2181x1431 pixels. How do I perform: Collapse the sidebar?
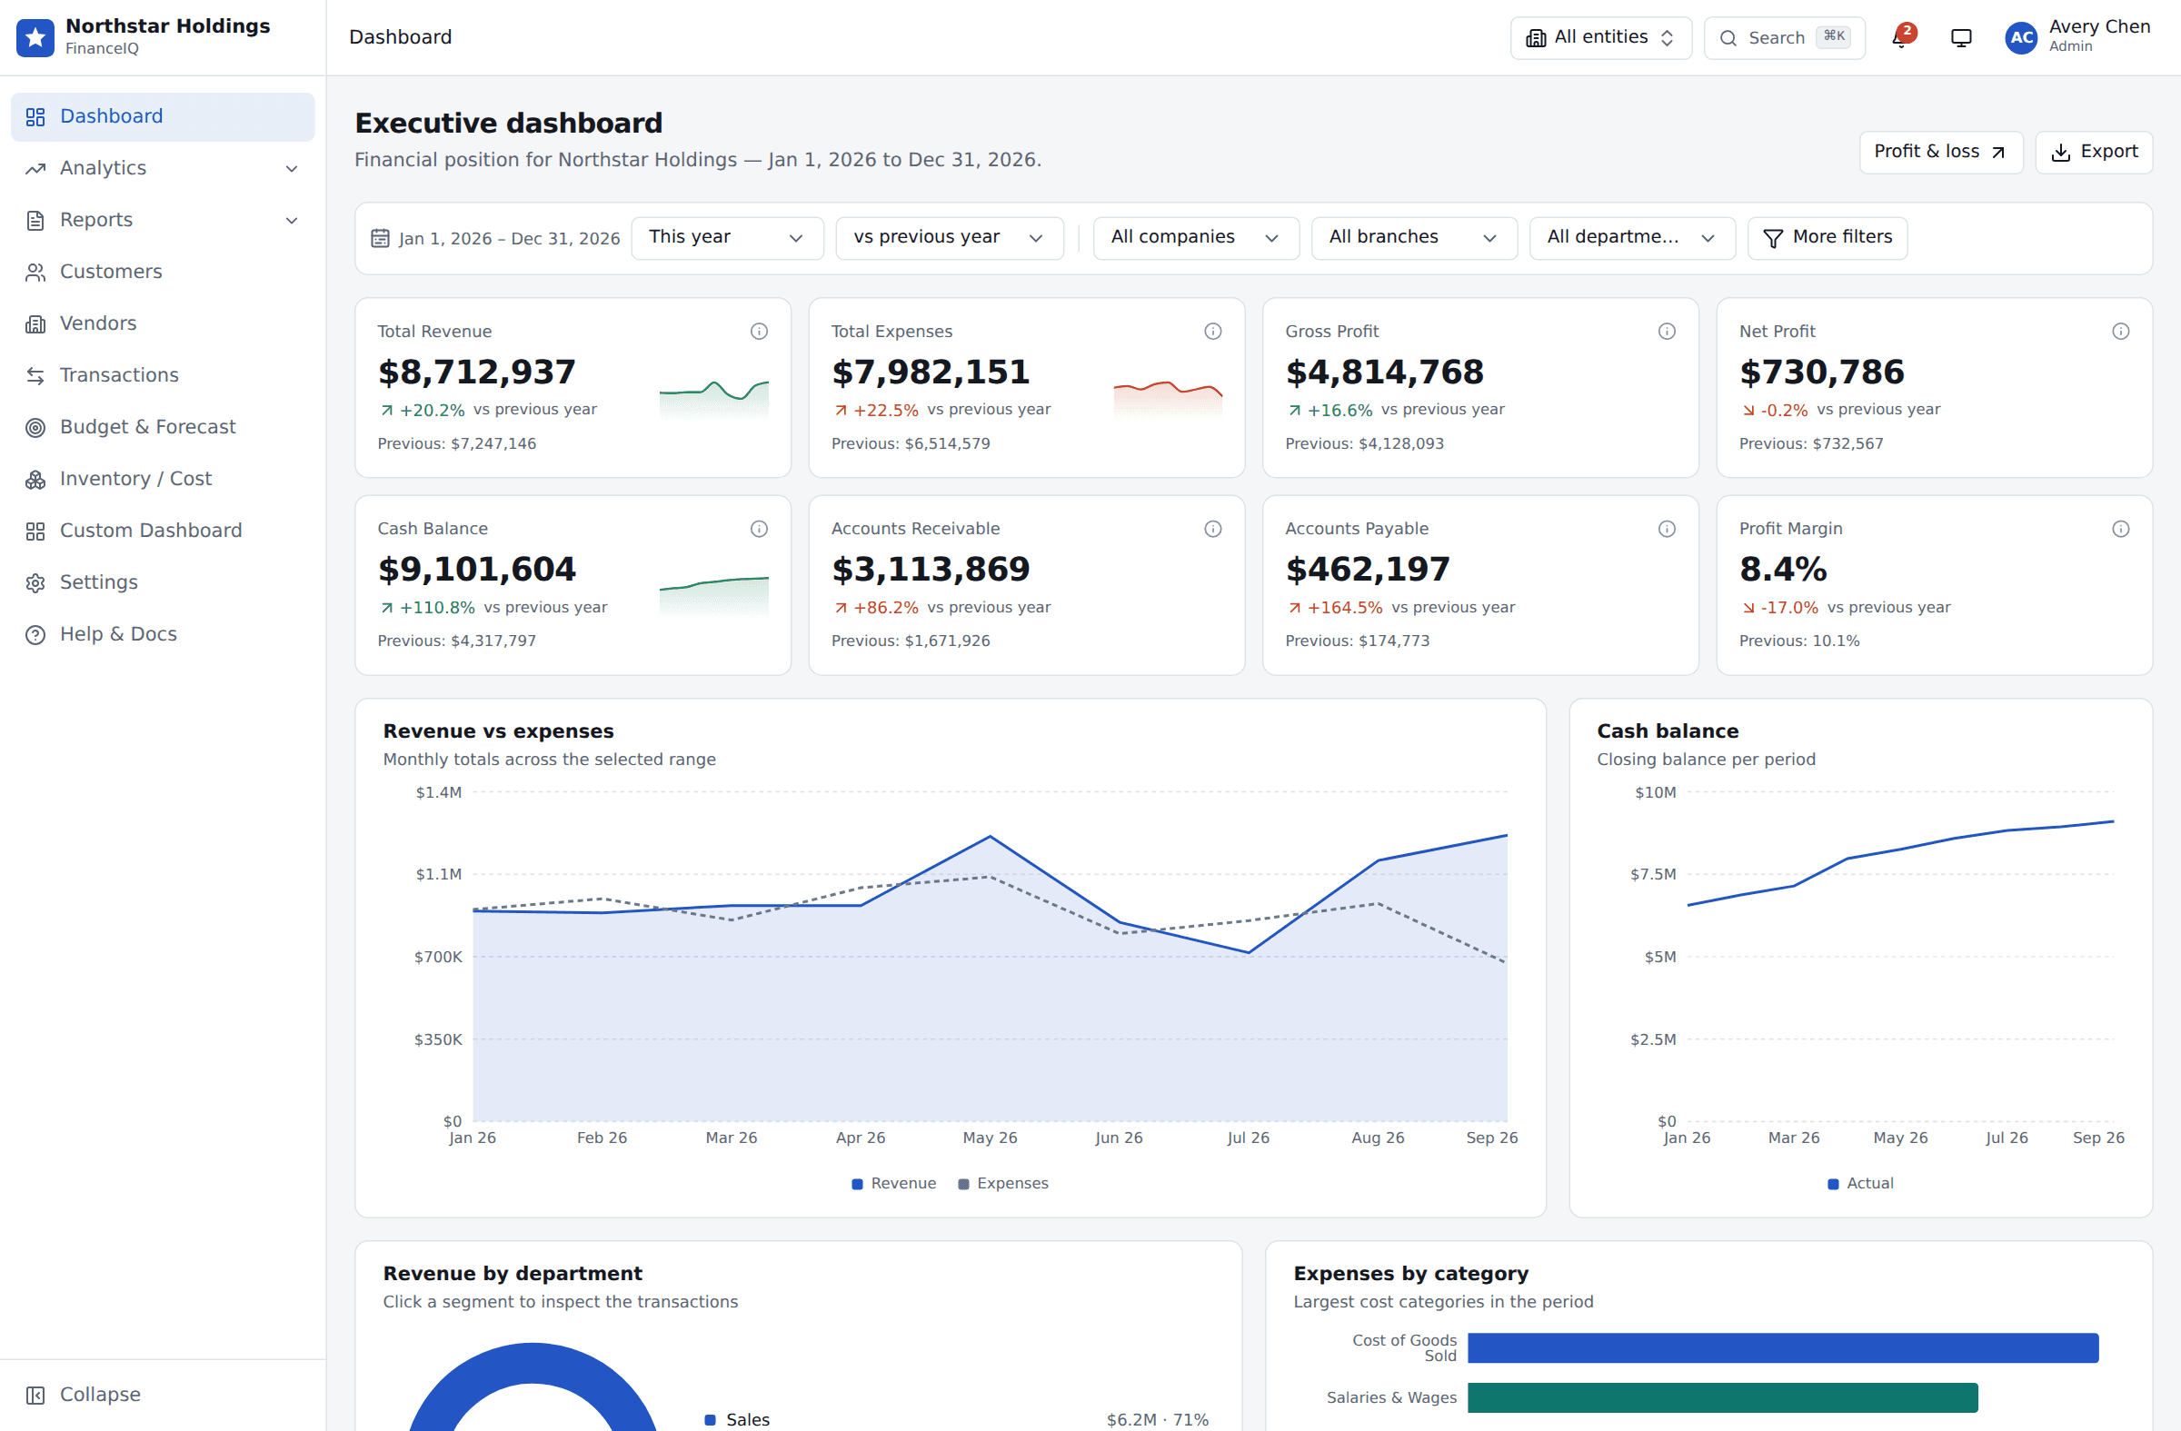(162, 1395)
